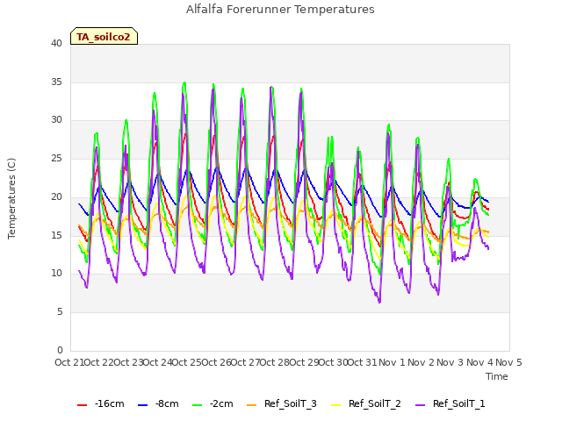Viewport: 562px width, 421px height.
Task: Click the Oct 21 x-axis tick label
Action: click(x=69, y=362)
